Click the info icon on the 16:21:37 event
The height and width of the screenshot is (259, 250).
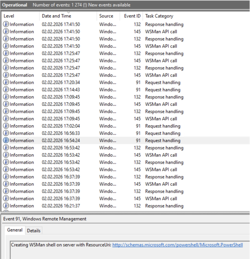click(6, 206)
